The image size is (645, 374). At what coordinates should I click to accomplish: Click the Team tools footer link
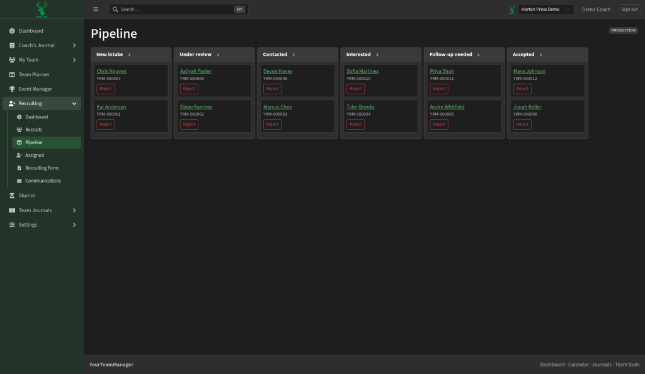(627, 365)
